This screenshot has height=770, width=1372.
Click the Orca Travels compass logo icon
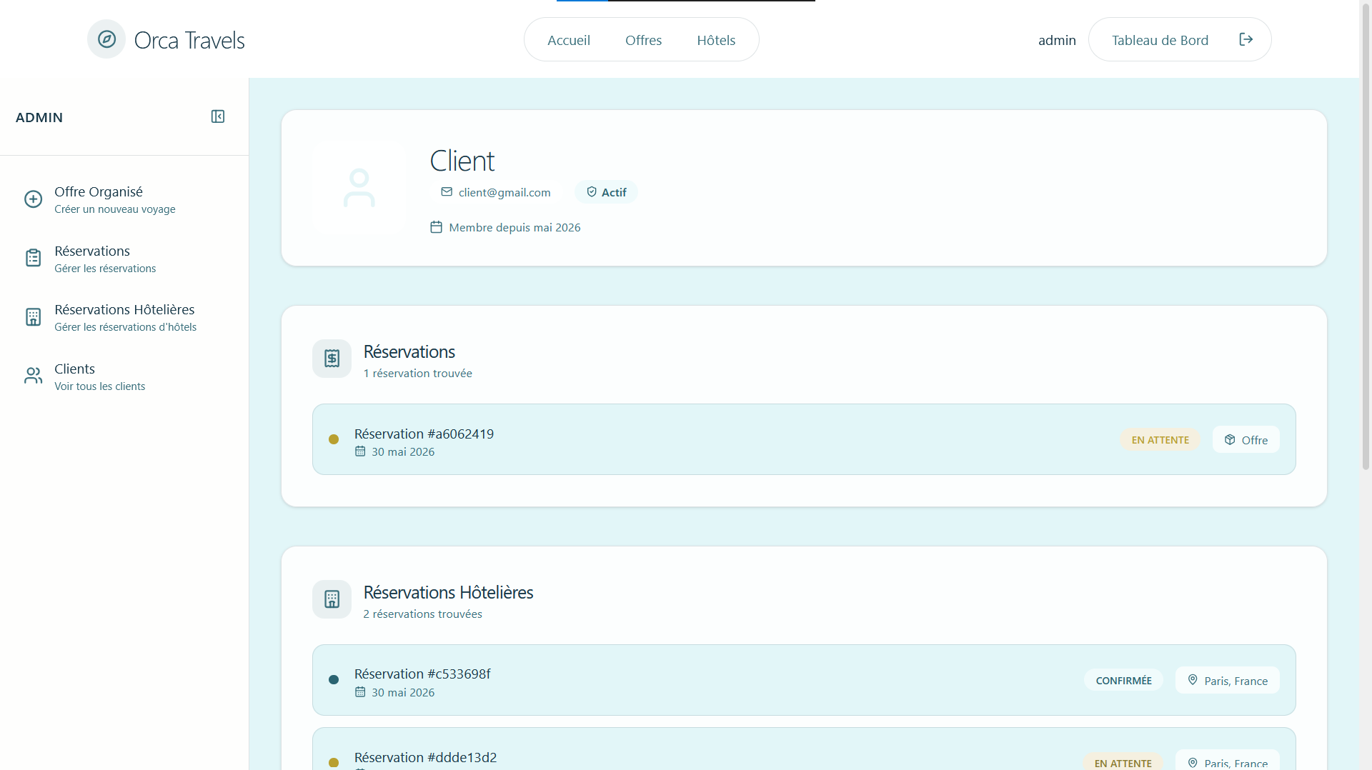[106, 39]
